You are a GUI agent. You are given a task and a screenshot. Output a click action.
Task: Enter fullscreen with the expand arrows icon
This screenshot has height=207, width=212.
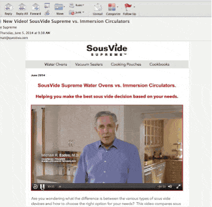178,186
